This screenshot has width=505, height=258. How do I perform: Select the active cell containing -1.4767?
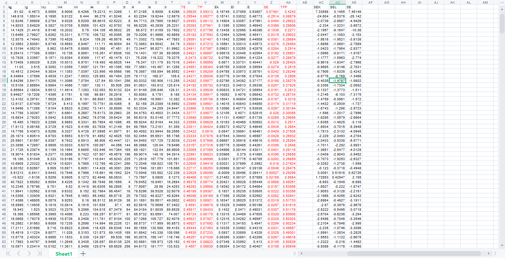[338, 81]
